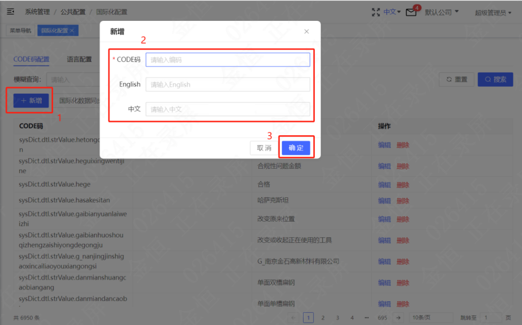Delete the hetong row via 删除
The height and width of the screenshot is (325, 522).
[403, 145]
